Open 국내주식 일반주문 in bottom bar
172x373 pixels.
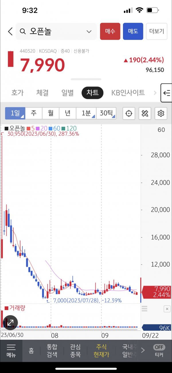130,351
